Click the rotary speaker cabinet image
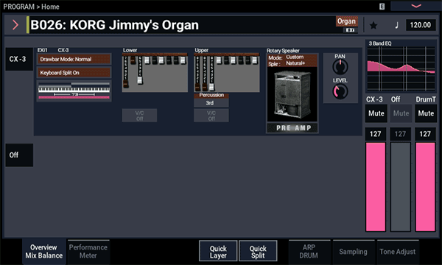This screenshot has width=442, height=265. tap(292, 95)
